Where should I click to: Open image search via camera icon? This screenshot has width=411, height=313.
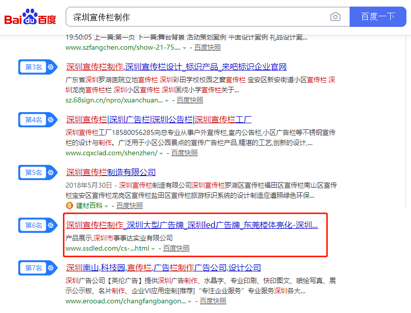click(x=335, y=17)
